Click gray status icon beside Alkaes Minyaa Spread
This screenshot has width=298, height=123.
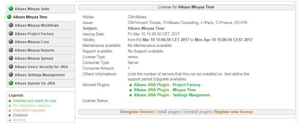[x=11, y=58]
